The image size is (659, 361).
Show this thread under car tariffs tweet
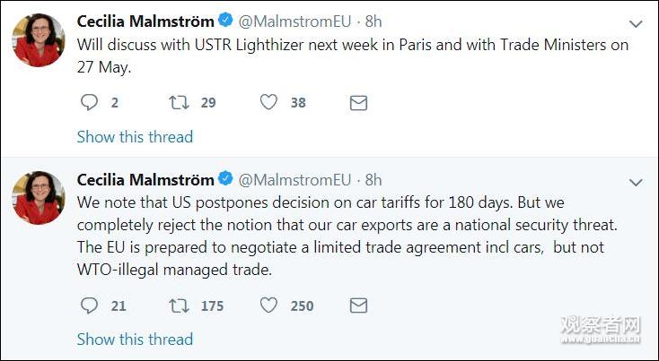click(x=135, y=340)
